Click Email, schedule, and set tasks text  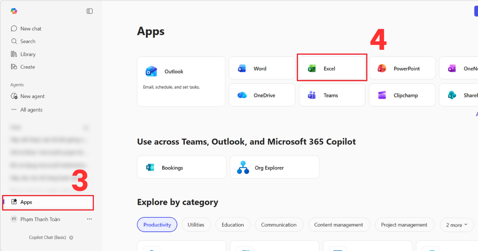171,87
